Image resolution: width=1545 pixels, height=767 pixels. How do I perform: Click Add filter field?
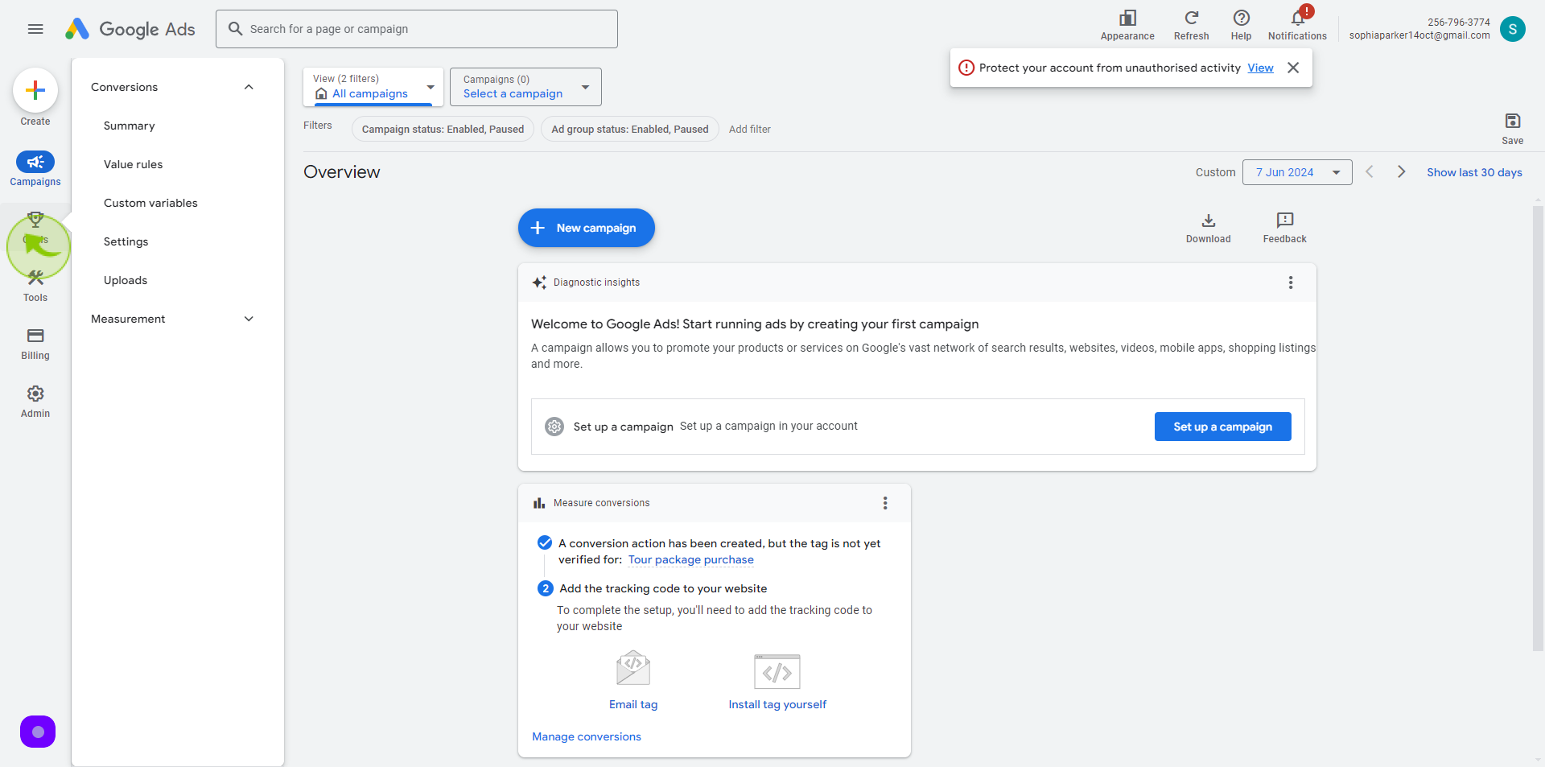(x=750, y=129)
